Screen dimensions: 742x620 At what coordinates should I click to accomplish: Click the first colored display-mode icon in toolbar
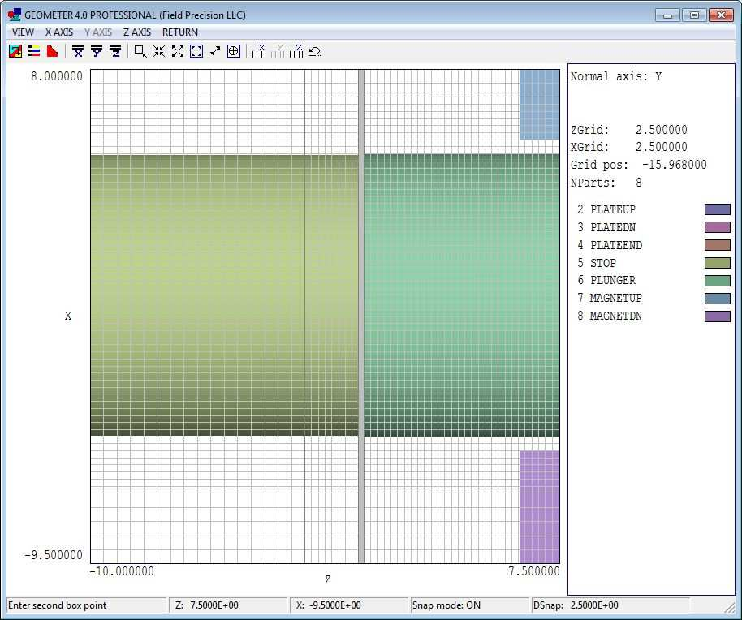coord(15,51)
